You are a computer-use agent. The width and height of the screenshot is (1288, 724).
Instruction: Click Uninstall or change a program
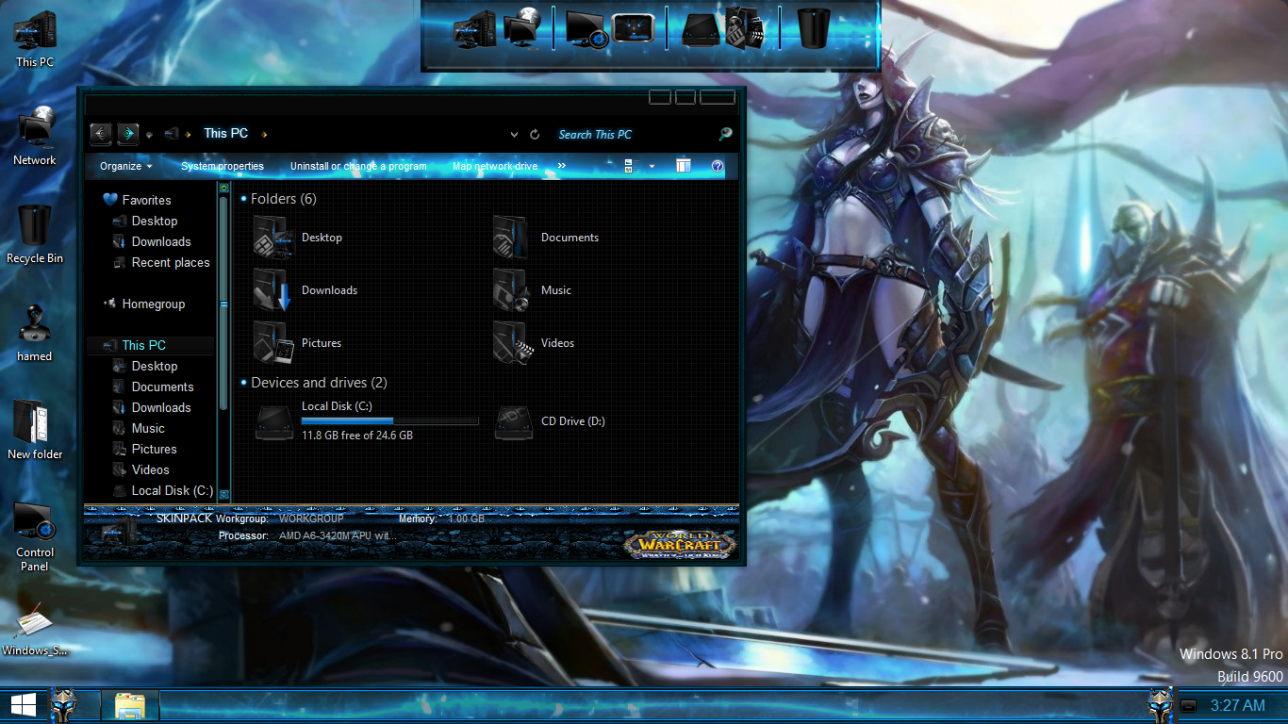pyautogui.click(x=358, y=167)
